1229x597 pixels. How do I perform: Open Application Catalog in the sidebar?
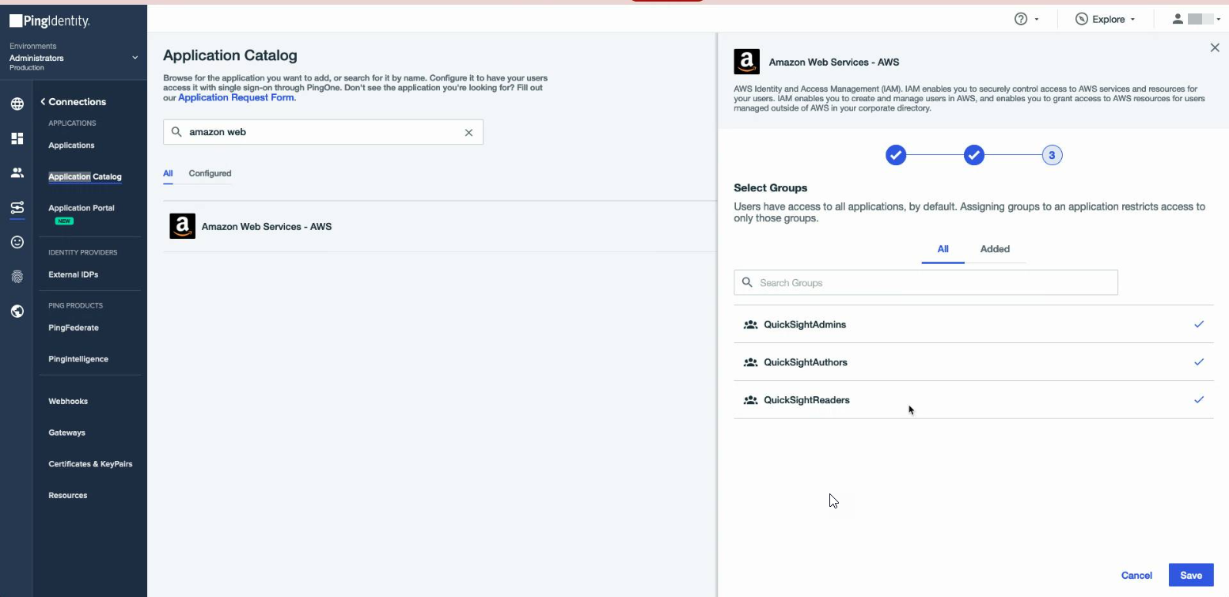click(85, 176)
